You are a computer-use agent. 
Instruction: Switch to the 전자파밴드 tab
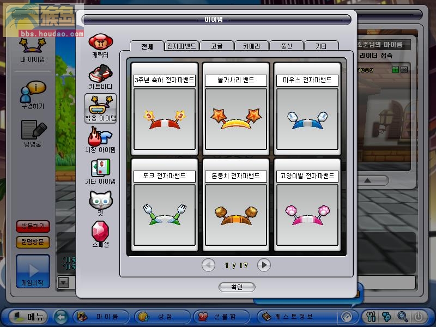181,46
